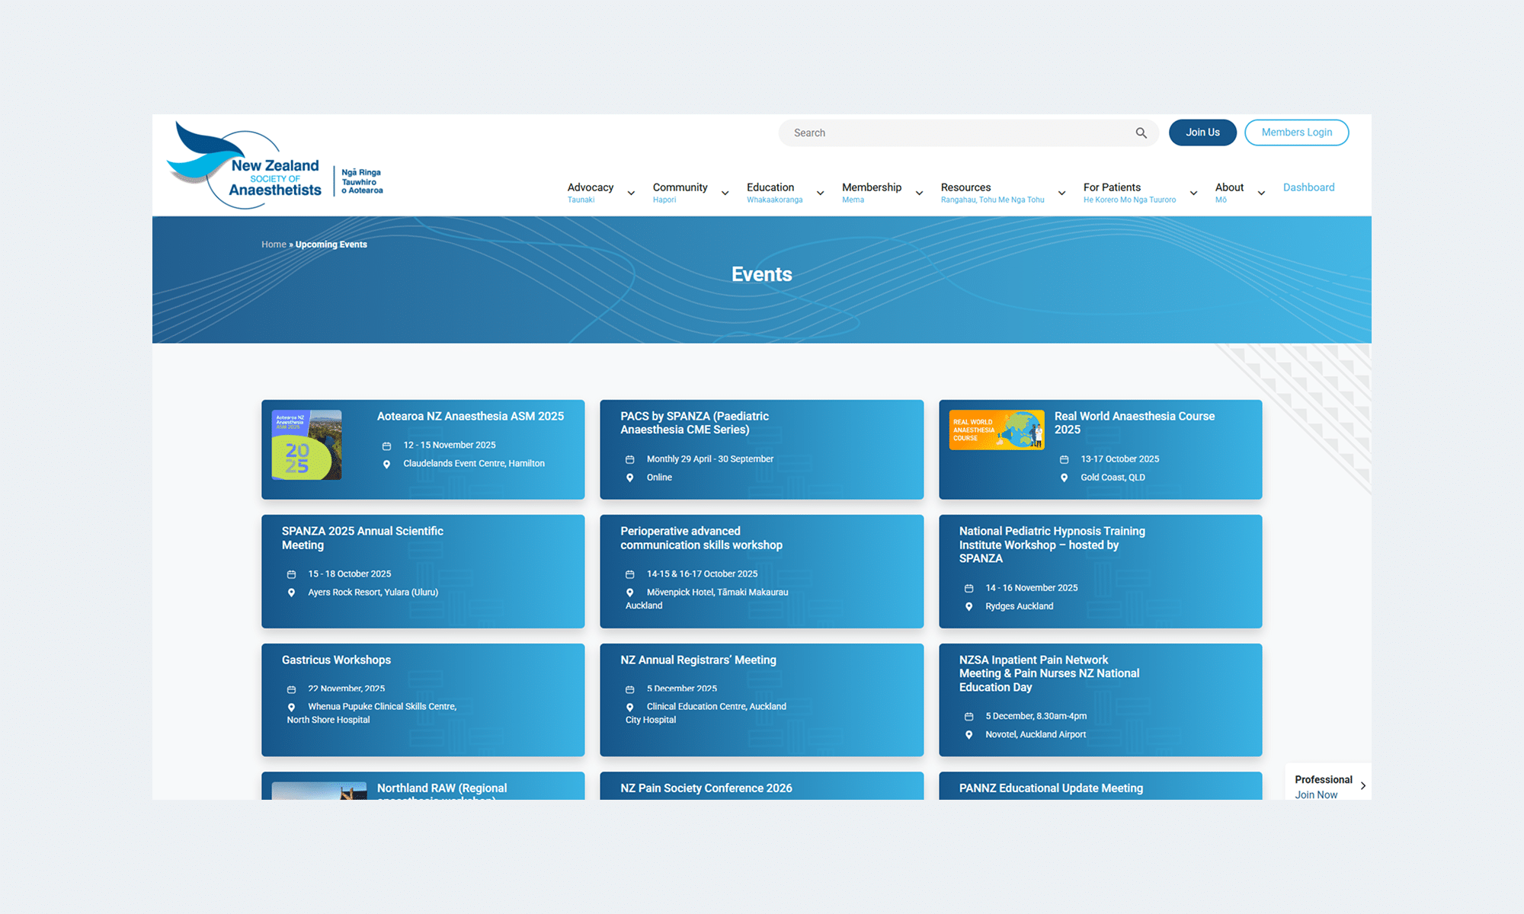Go to the Dashboard link
The image size is (1524, 914).
pos(1308,187)
